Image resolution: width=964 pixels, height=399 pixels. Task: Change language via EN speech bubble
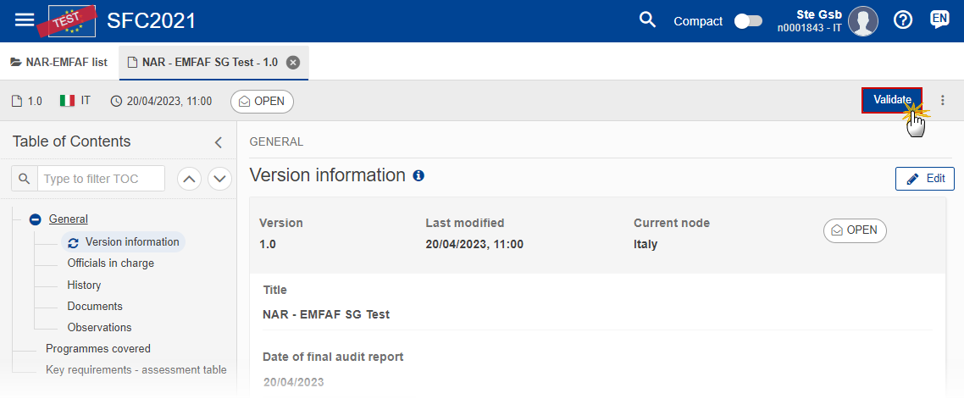click(939, 19)
